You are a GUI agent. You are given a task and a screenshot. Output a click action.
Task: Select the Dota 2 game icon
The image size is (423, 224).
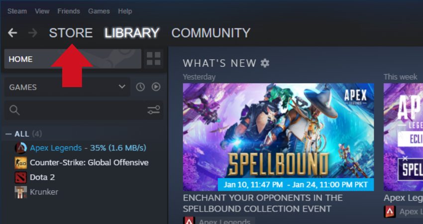coord(21,177)
